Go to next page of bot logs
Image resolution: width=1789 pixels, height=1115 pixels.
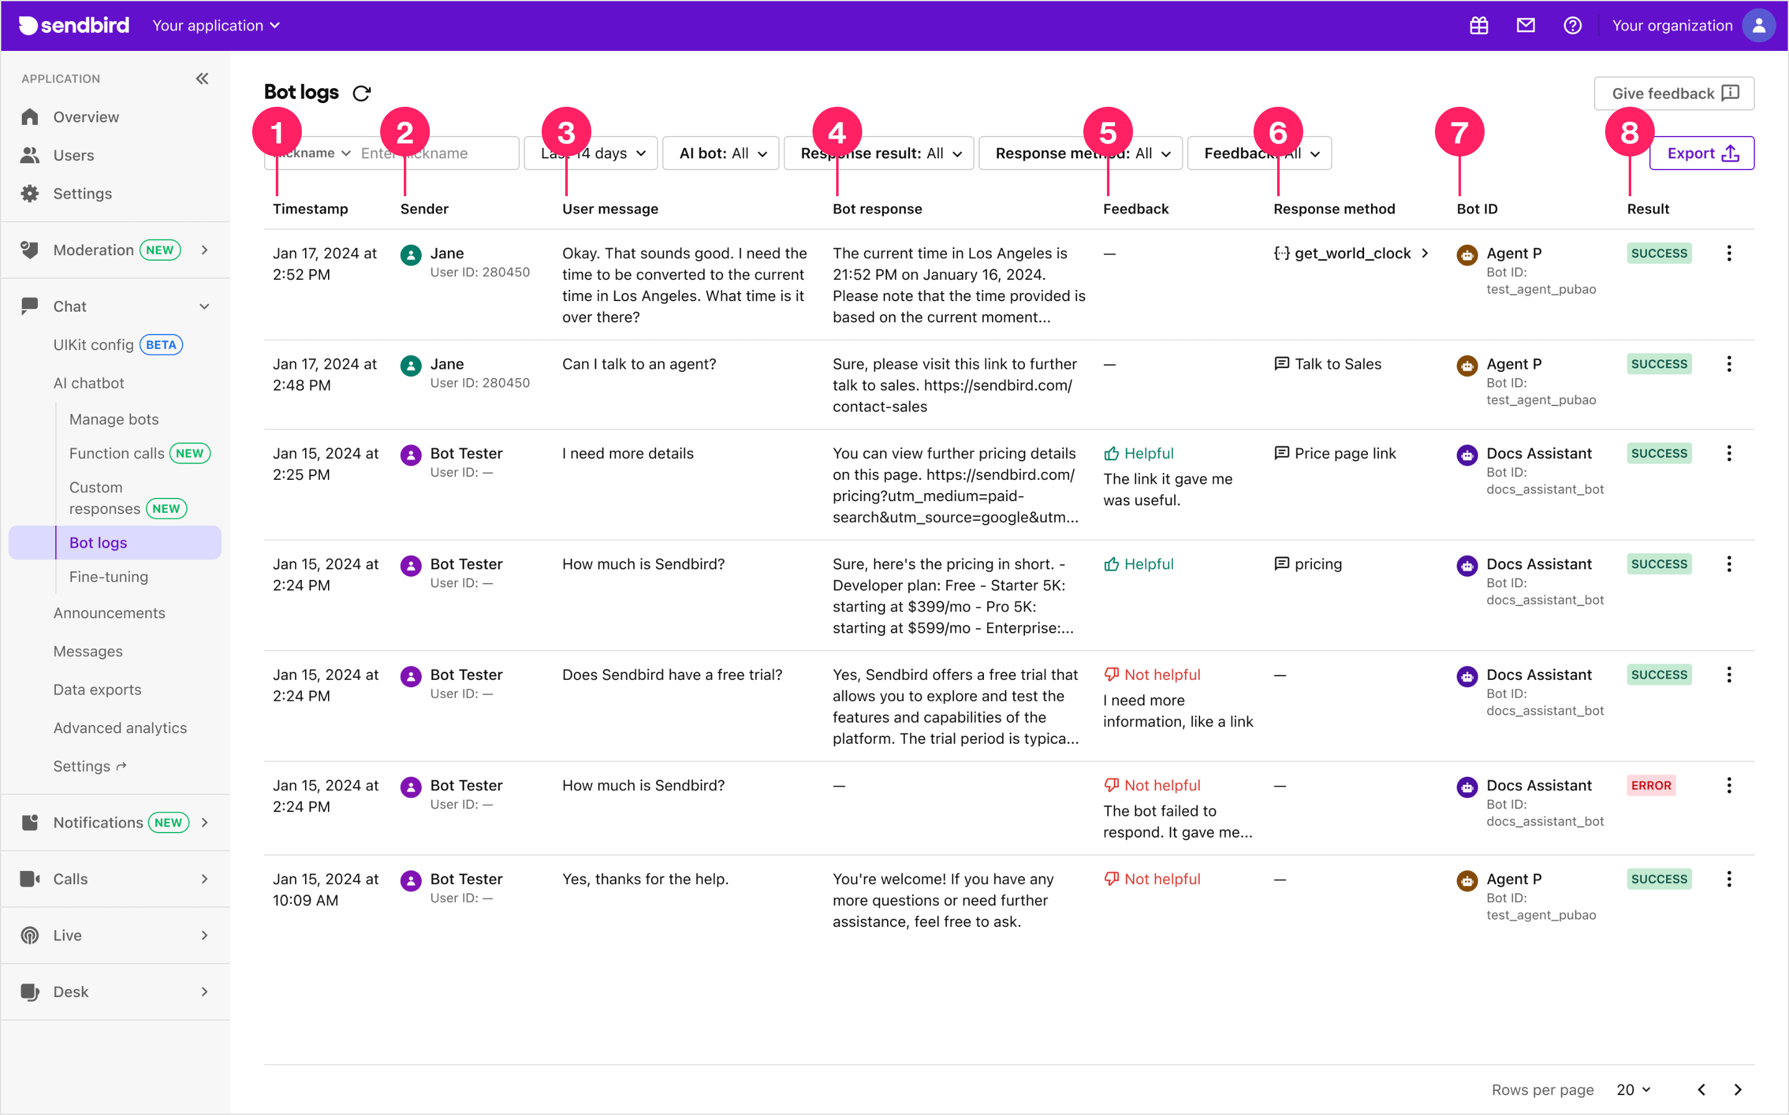pyautogui.click(x=1737, y=1089)
